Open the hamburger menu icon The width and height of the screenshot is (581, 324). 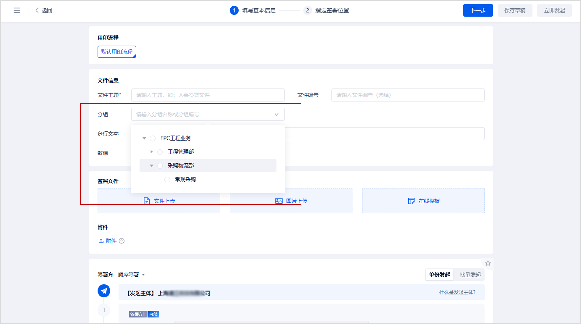[x=17, y=10]
